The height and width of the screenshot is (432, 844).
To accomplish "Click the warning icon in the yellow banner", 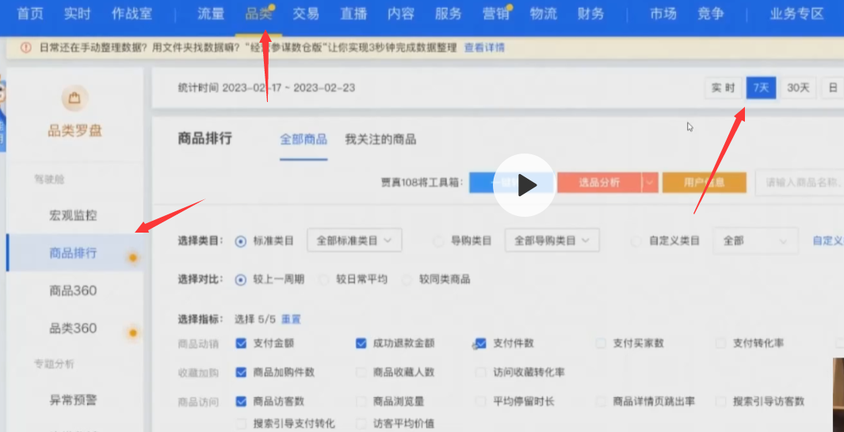I will 25,47.
